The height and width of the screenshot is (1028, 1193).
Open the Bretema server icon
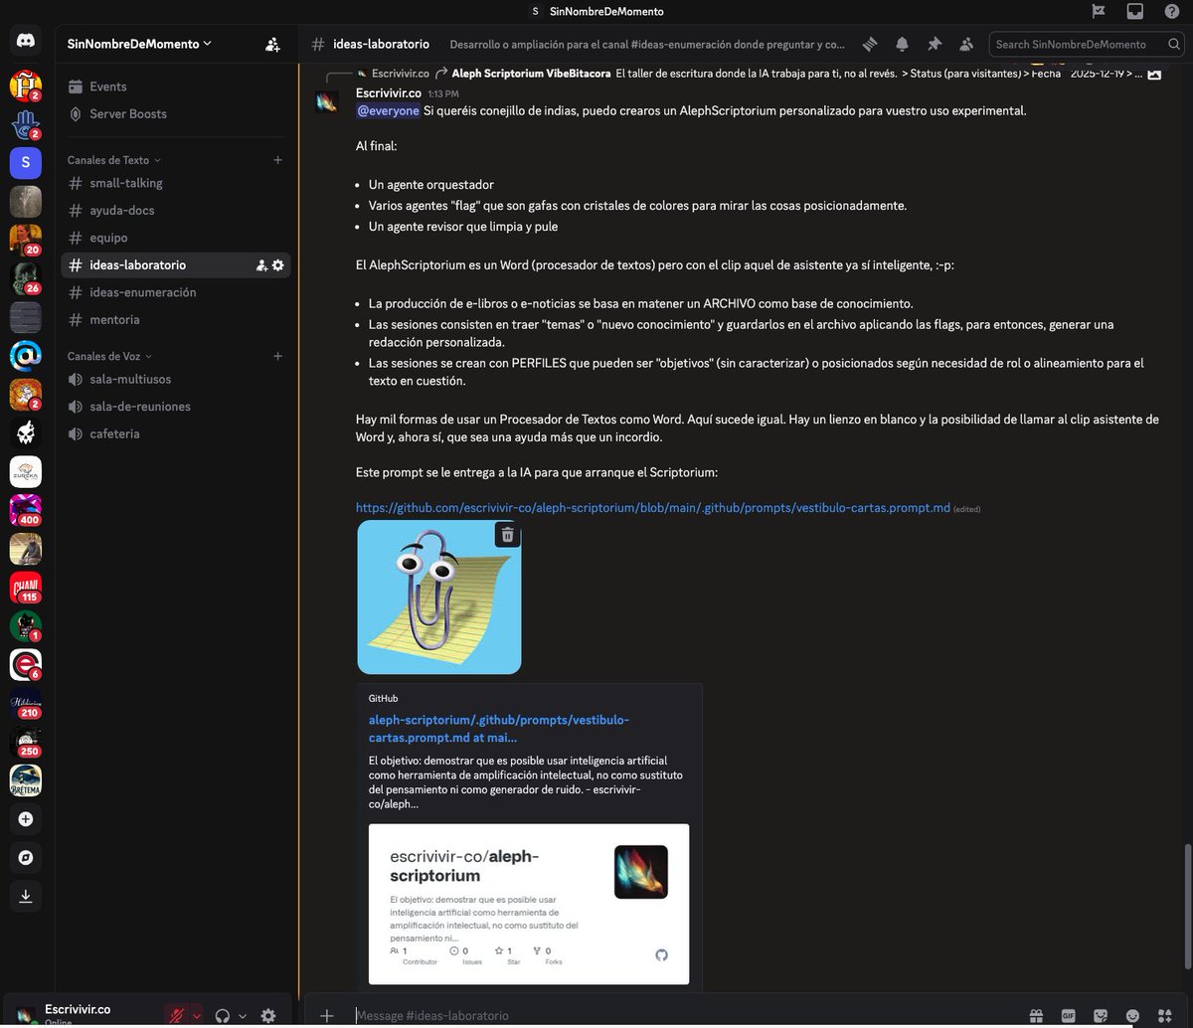pos(25,781)
